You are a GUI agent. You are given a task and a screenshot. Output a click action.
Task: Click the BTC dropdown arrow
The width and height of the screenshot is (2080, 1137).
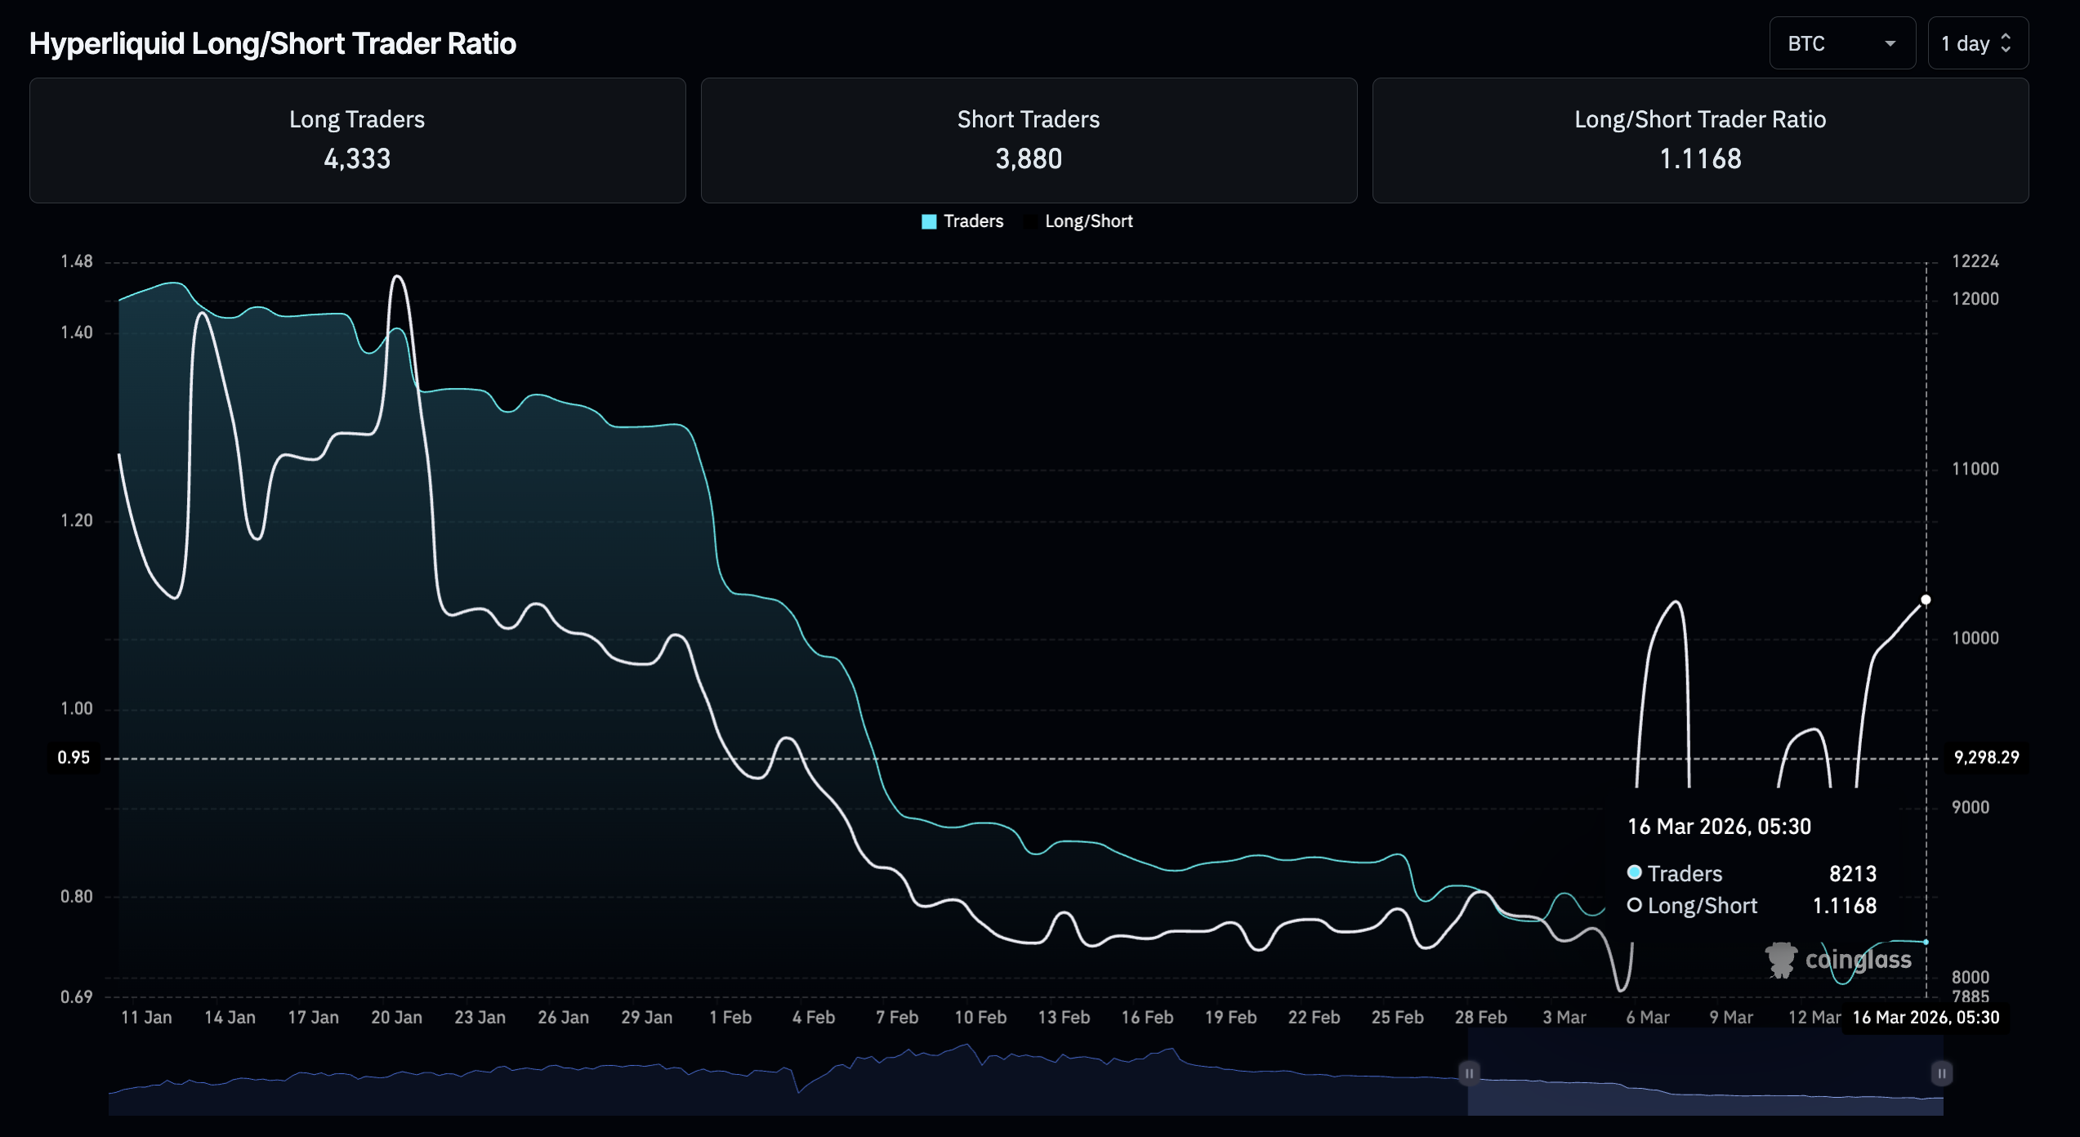click(1890, 44)
